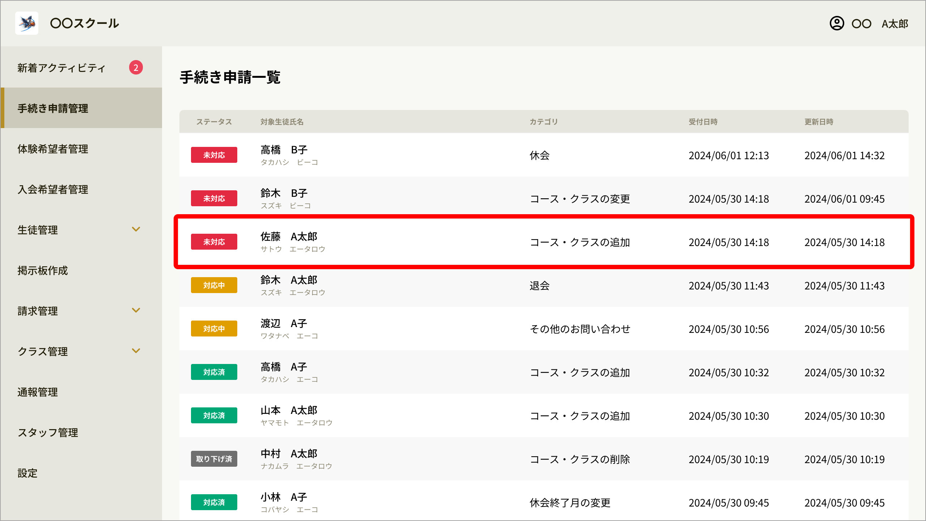Screen dimensions: 926x521
Task: Click the school logo icon
Action: [27, 23]
